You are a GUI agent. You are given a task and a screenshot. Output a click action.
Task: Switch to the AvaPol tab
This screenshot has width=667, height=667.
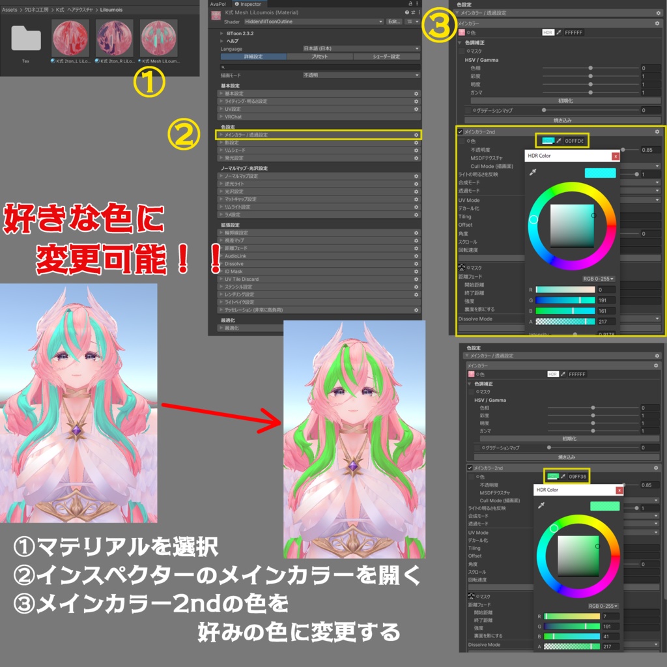tap(218, 4)
